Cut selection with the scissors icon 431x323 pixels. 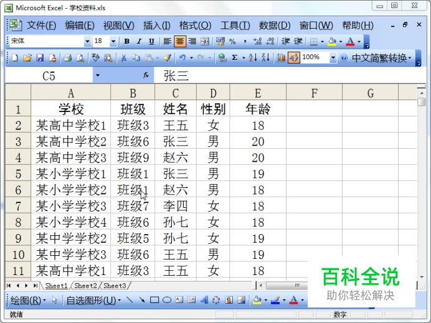click(x=124, y=58)
